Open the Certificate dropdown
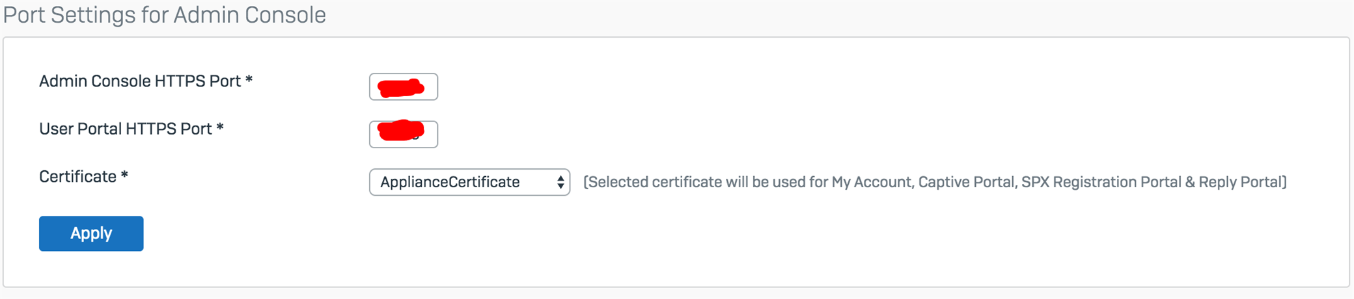Screen dimensions: 1354x299 coord(469,182)
